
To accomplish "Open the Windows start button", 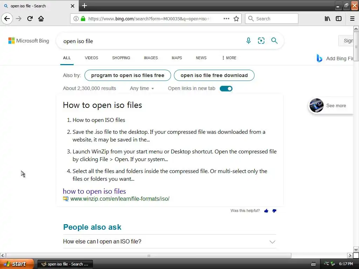I will pos(17,264).
